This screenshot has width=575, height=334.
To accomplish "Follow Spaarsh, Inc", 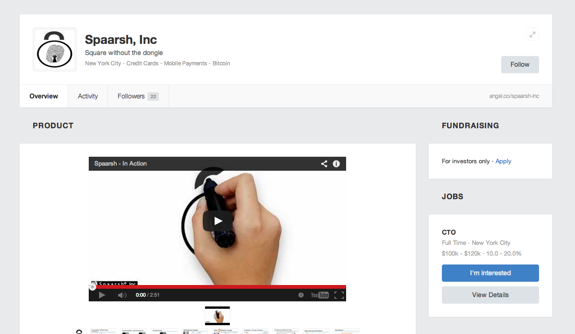I will pyautogui.click(x=519, y=64).
